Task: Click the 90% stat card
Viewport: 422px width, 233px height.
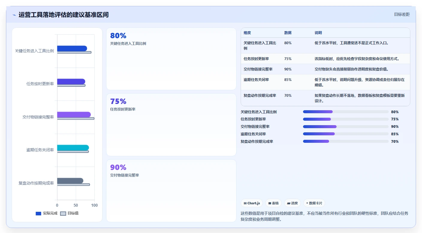Action: (x=171, y=191)
